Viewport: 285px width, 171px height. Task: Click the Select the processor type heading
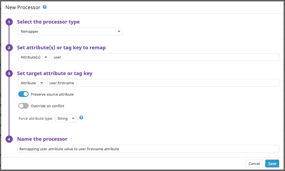[x=48, y=22]
